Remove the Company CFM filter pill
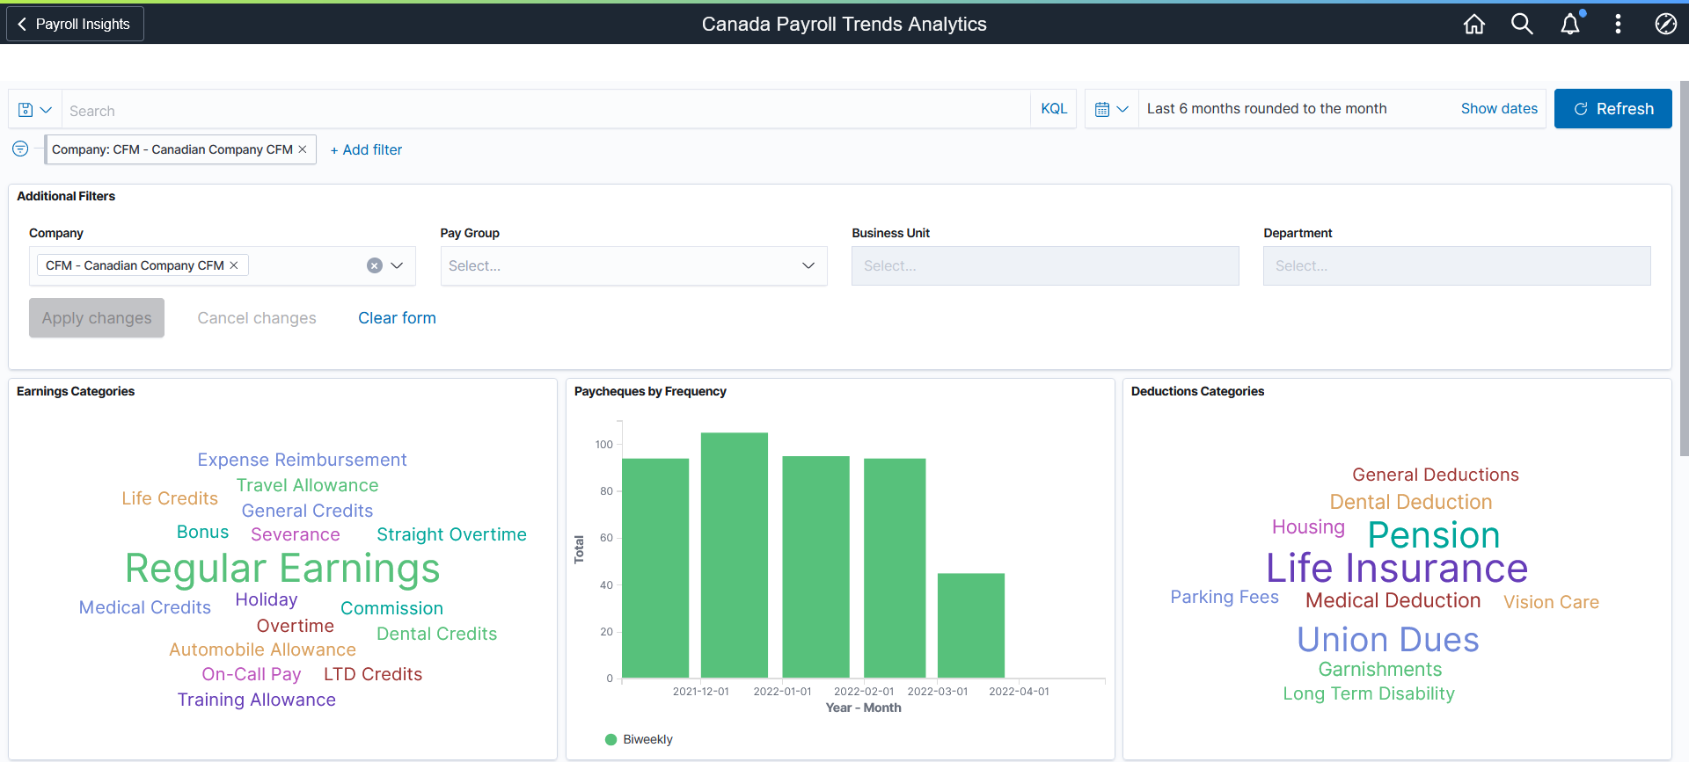Viewport: 1689px width, 762px height. point(303,149)
